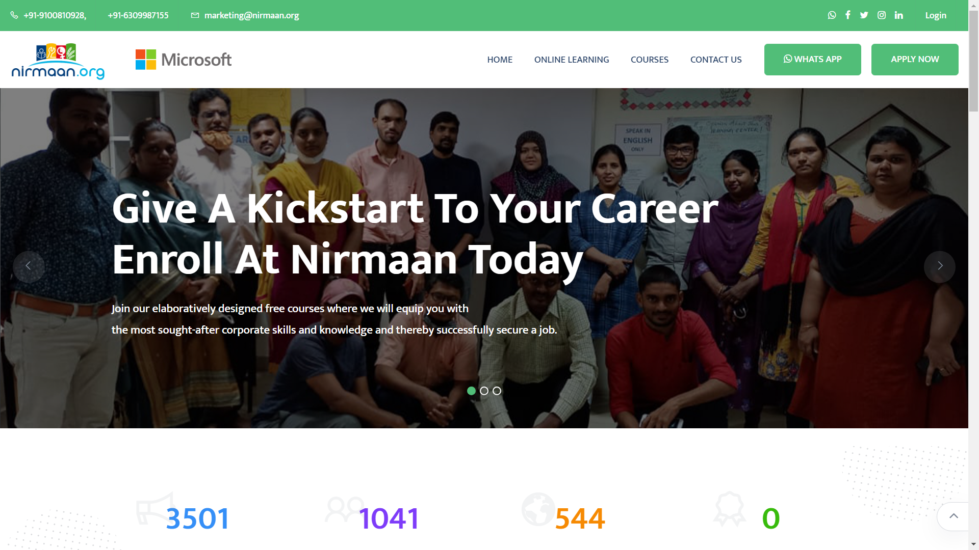
Task: Click the page vertical scrollbar thumb
Action: pos(973,61)
